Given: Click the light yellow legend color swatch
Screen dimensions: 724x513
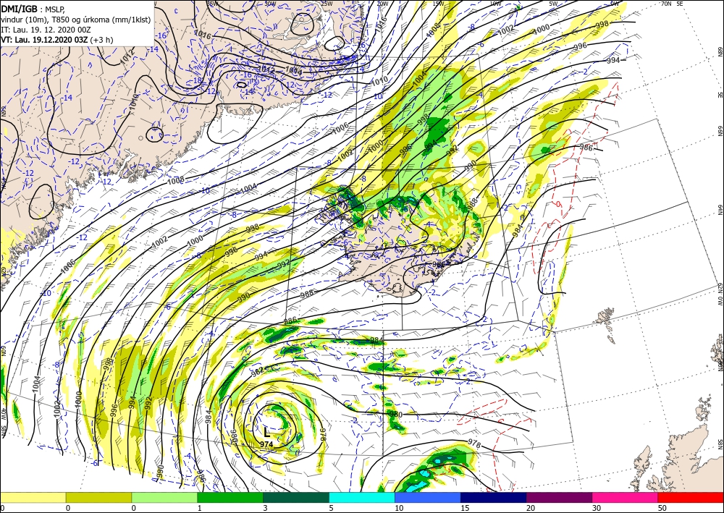Looking at the screenshot, I should [33, 497].
